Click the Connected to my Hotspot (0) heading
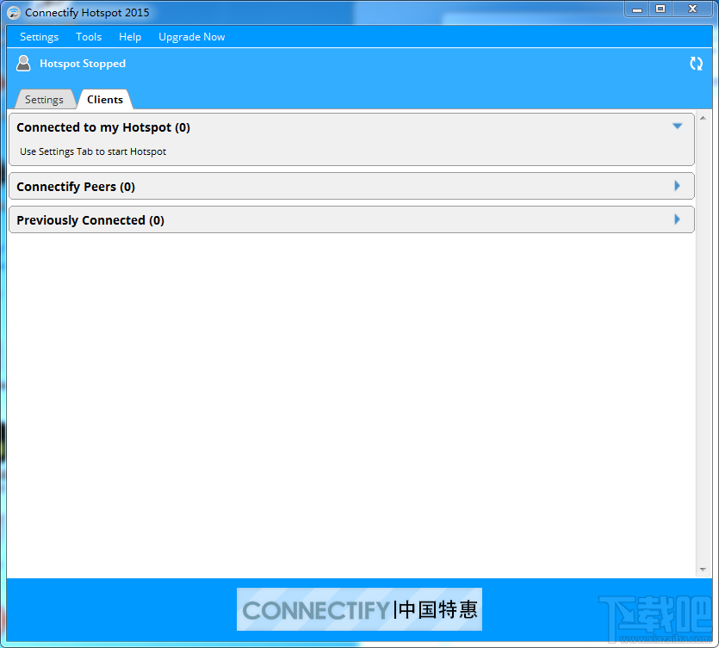The height and width of the screenshot is (648, 719). (x=103, y=127)
